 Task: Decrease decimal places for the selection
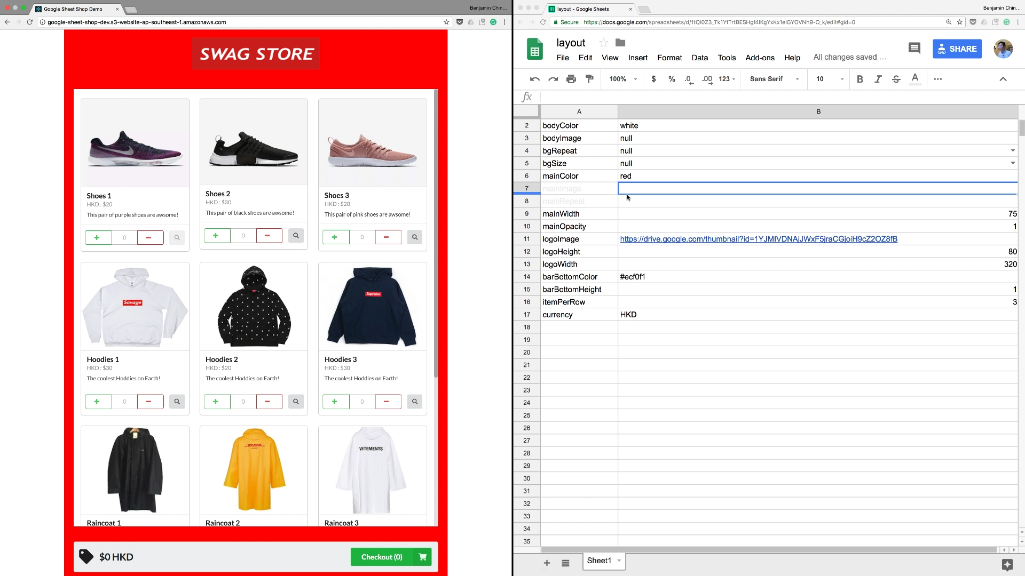(x=688, y=79)
